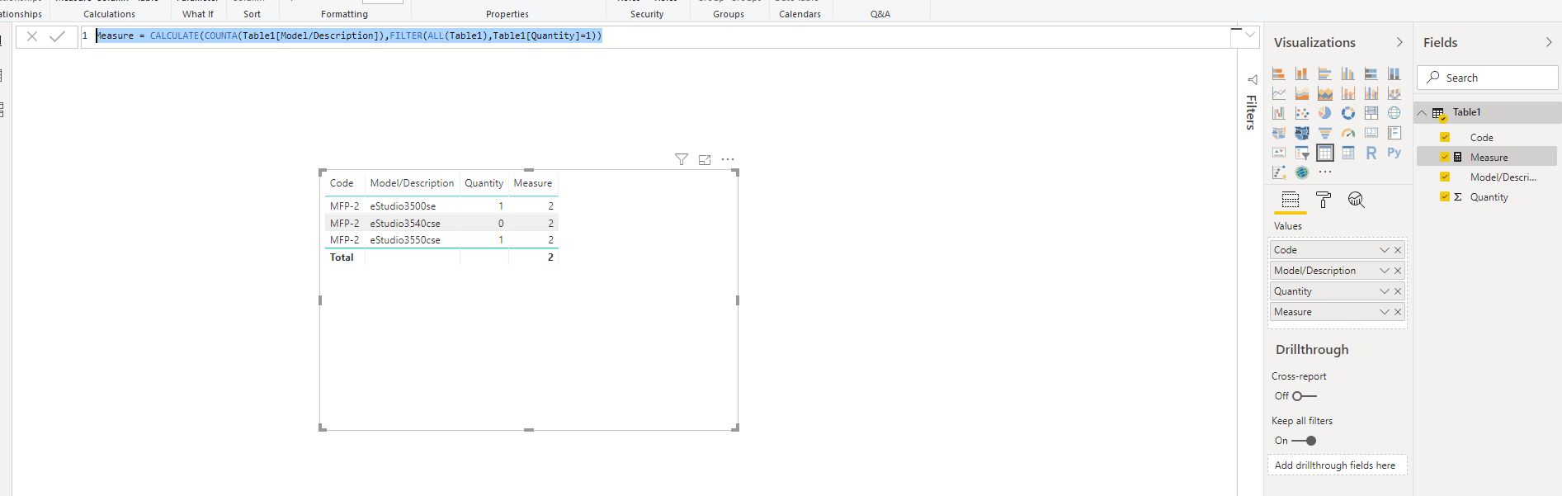Select the funnel chart visual
1562x496 pixels.
1325,133
